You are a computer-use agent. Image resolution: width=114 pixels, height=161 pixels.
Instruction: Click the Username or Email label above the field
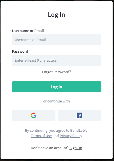[x=28, y=31]
